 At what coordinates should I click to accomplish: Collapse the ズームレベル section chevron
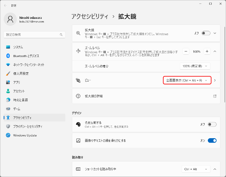point(215,51)
